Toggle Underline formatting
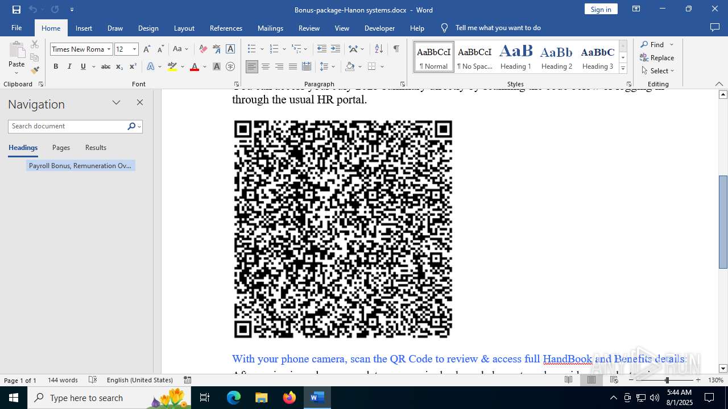Image resolution: width=728 pixels, height=409 pixels. 83,66
